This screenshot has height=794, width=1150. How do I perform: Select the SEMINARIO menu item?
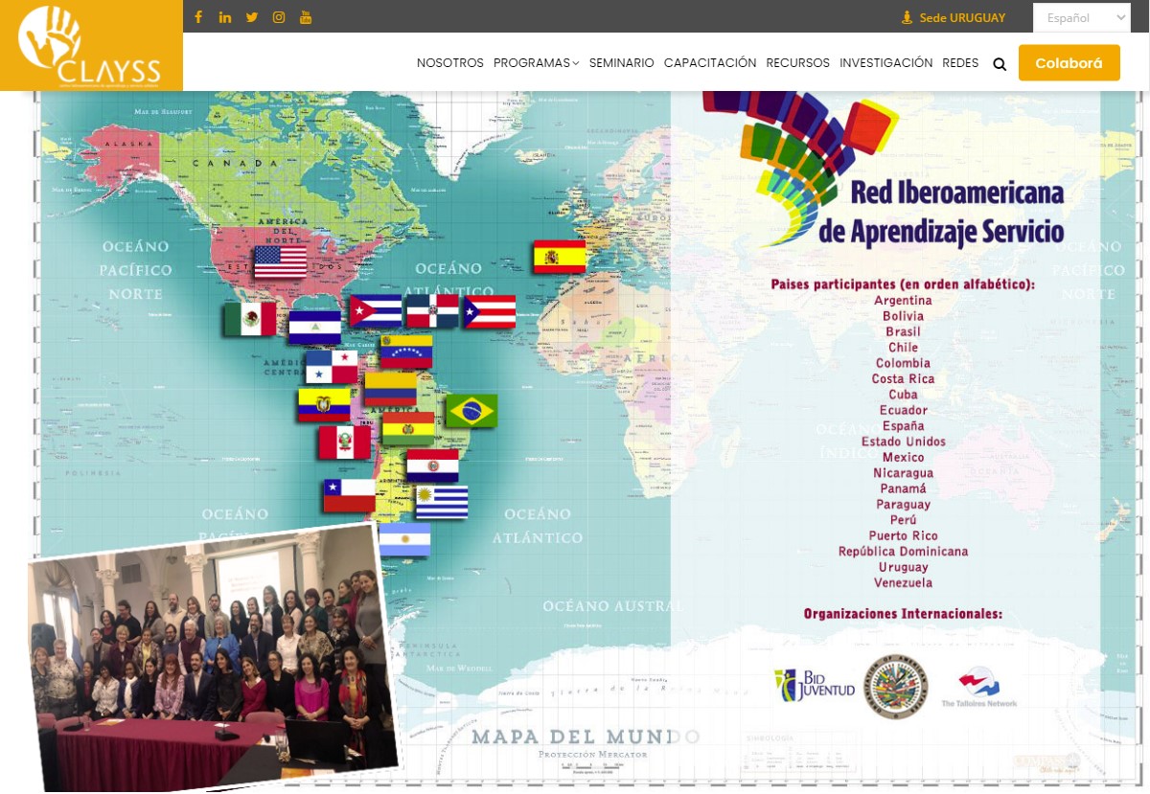click(x=620, y=62)
